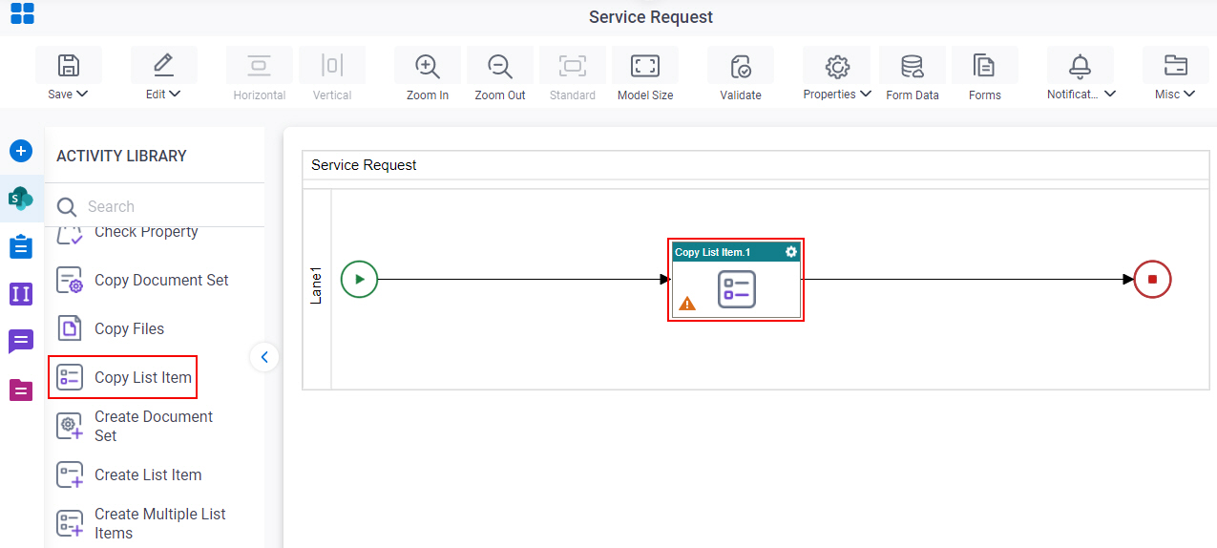Click the Save toolbar icon

click(x=69, y=65)
